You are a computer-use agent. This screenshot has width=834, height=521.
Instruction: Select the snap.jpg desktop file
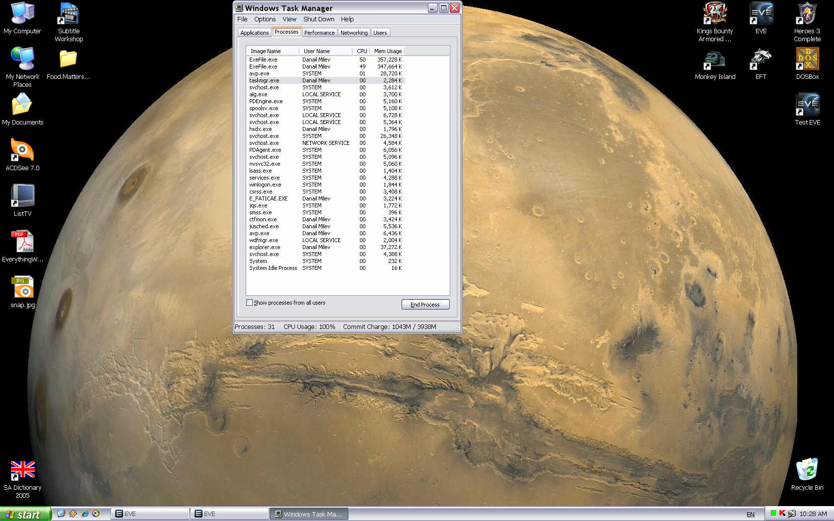[x=22, y=288]
